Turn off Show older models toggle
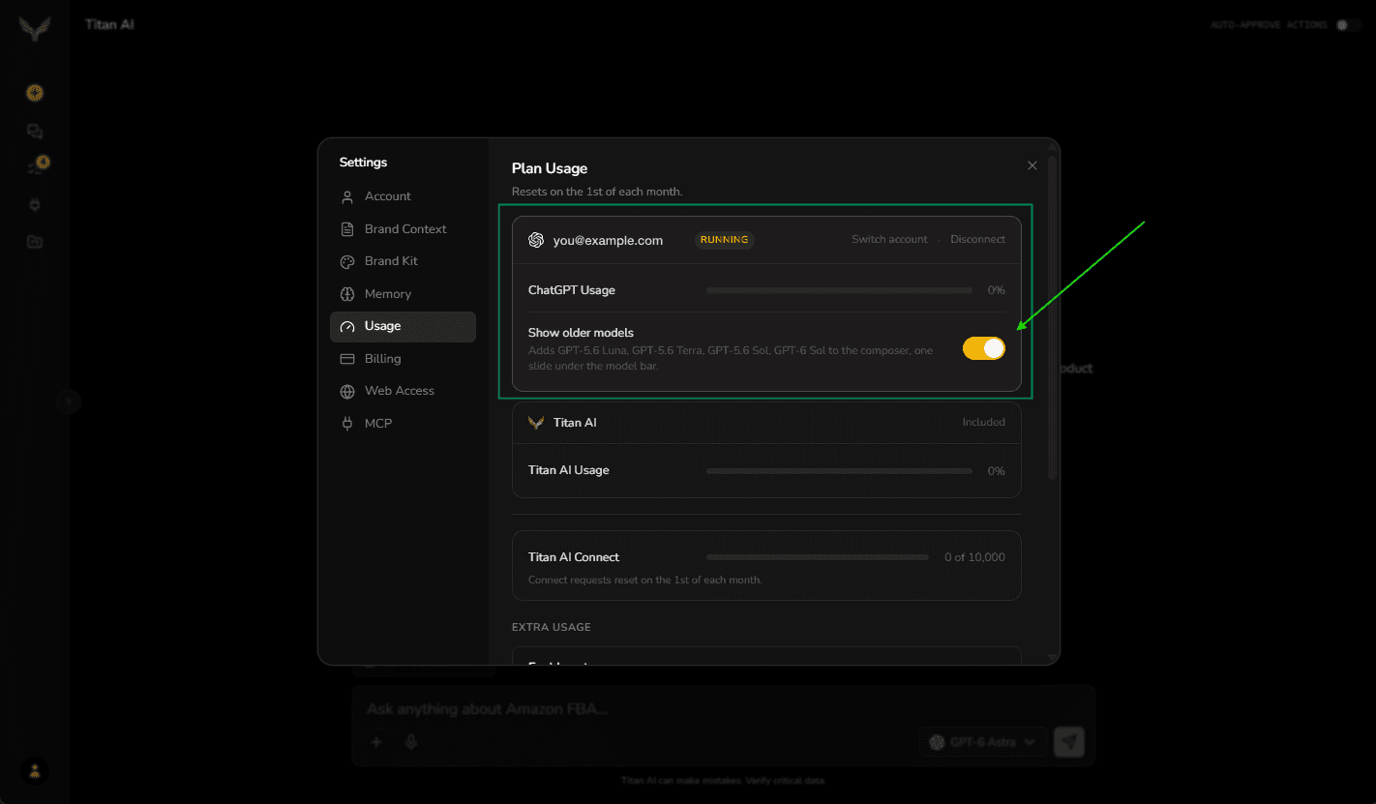The width and height of the screenshot is (1376, 804). tap(984, 348)
